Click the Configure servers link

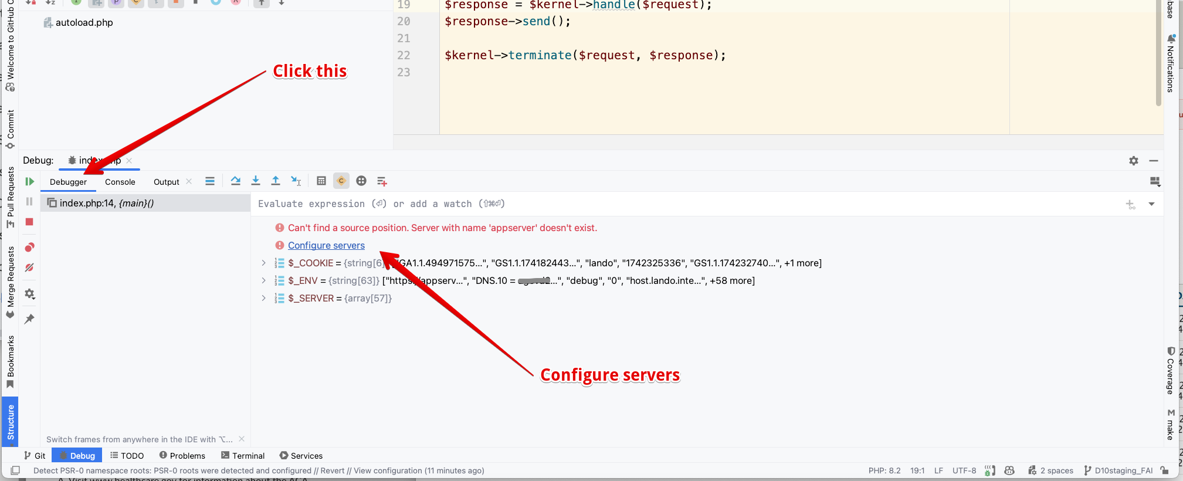[x=326, y=245]
